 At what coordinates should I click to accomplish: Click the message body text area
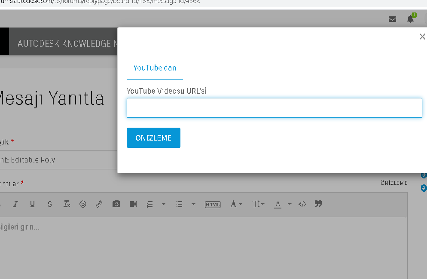(x=203, y=248)
